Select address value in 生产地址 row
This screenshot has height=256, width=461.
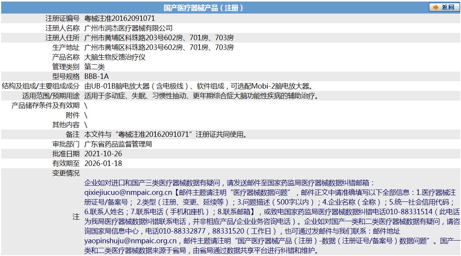159,47
